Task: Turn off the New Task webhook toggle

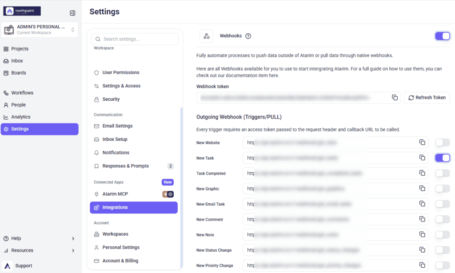Action: pyautogui.click(x=442, y=158)
